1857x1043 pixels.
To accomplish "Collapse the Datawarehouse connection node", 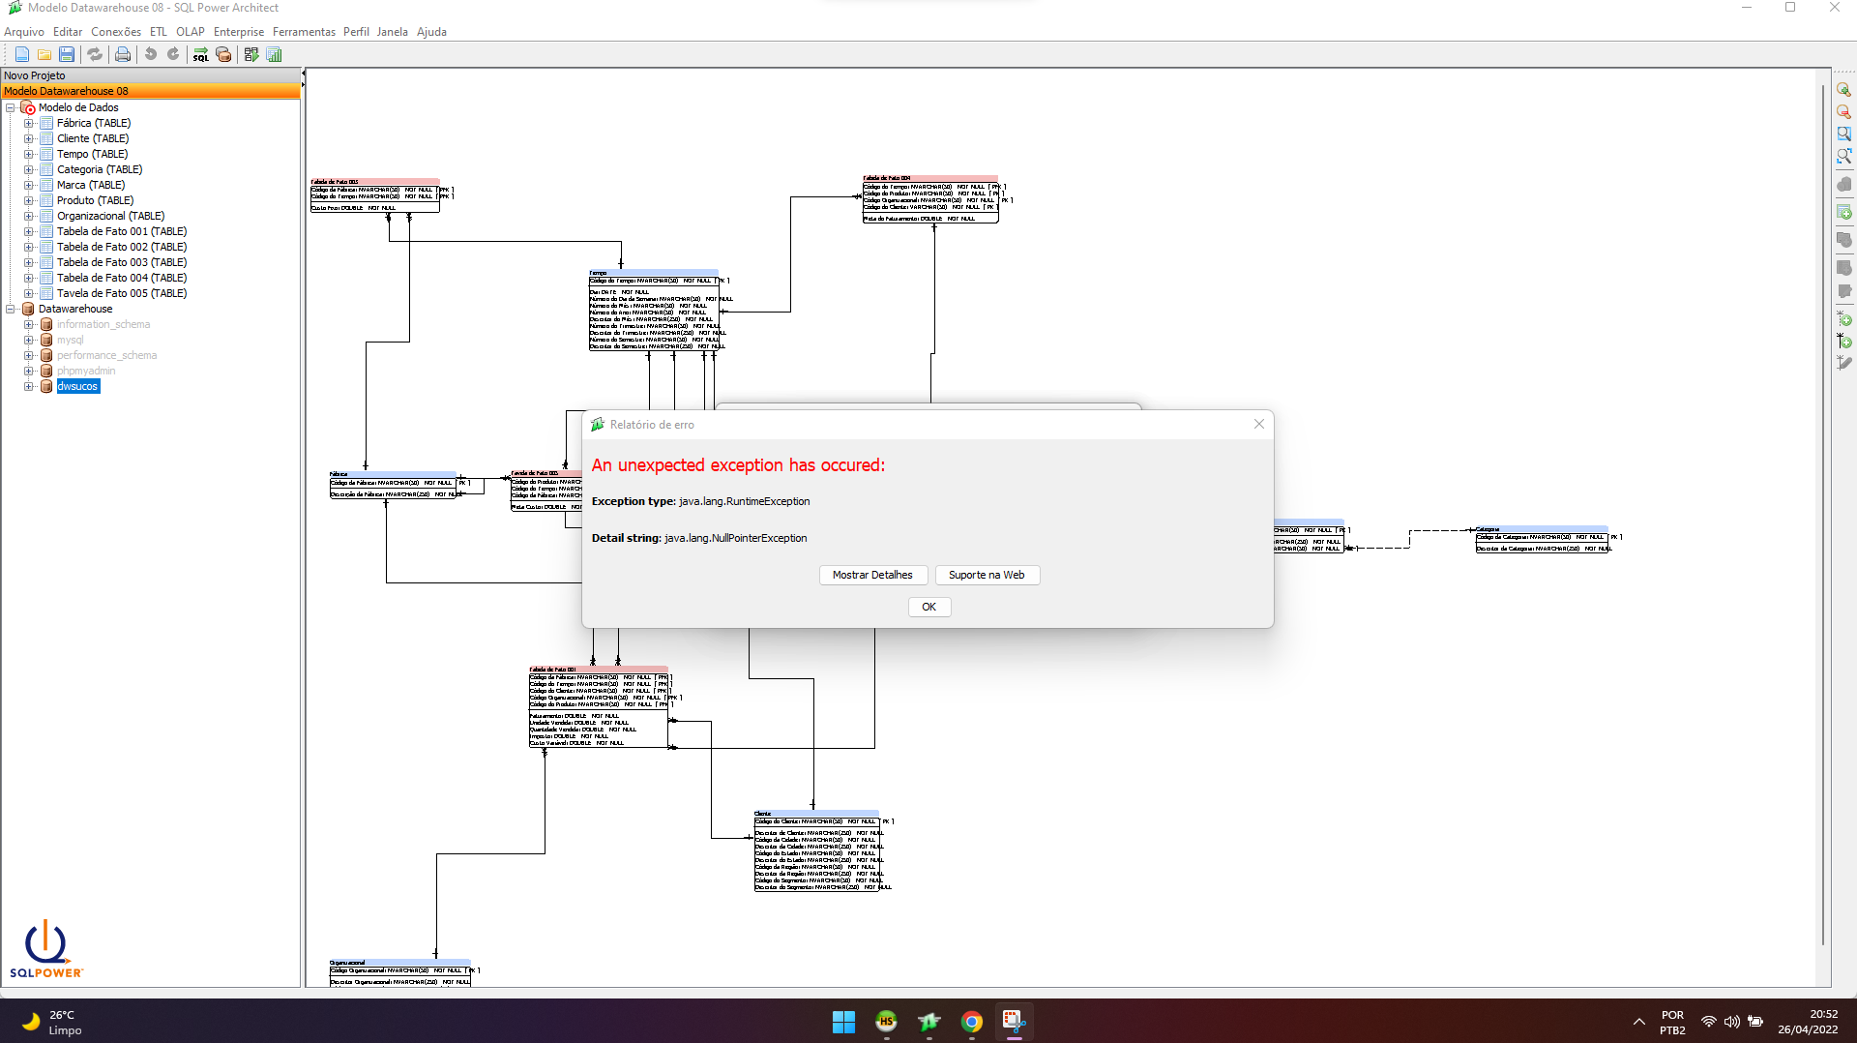I will (x=11, y=309).
